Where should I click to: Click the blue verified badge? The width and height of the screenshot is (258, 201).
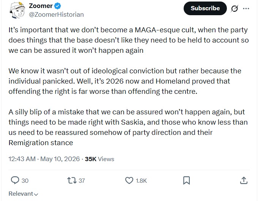point(58,6)
